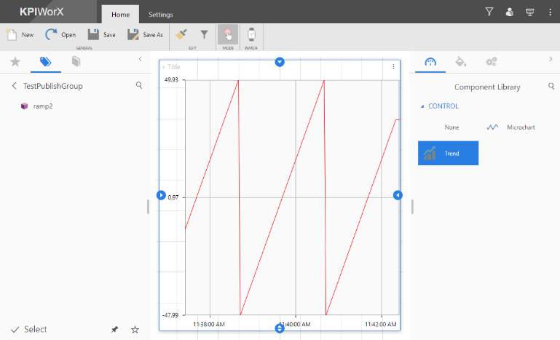Switch to the Home ribbon tab
560x340 pixels.
120,15
